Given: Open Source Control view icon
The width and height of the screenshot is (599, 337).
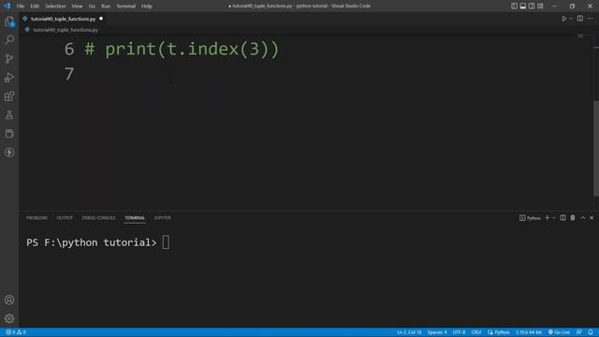Looking at the screenshot, I should (x=9, y=58).
